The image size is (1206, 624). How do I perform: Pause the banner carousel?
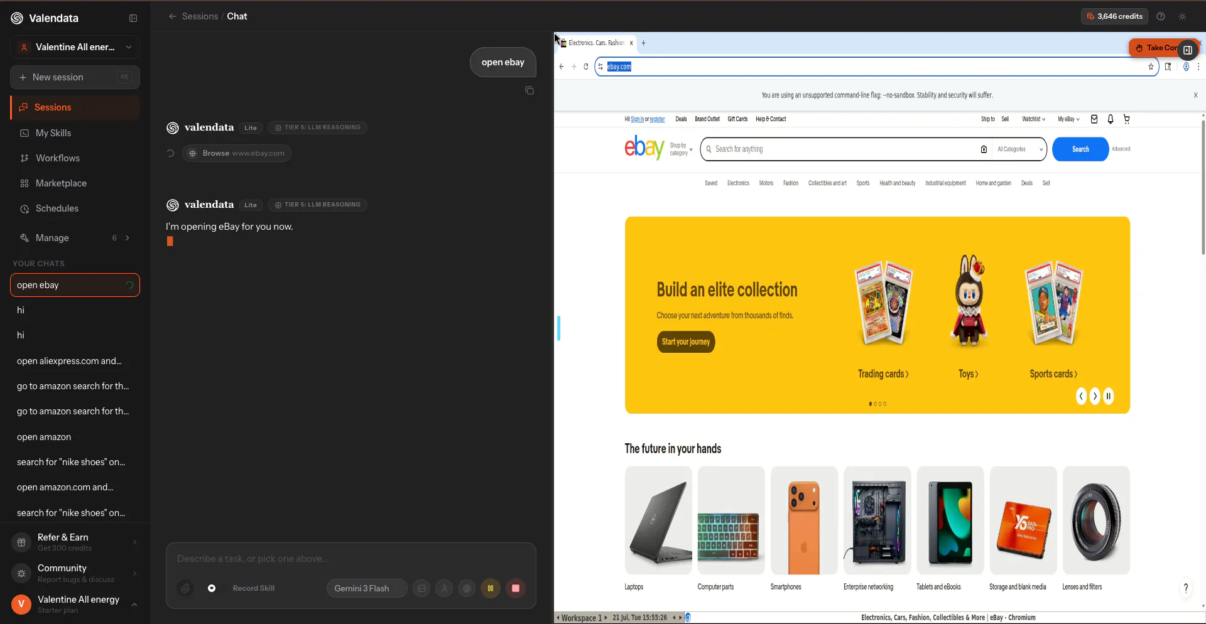[1109, 396]
